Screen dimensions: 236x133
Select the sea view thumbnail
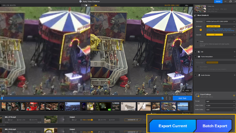183,107
